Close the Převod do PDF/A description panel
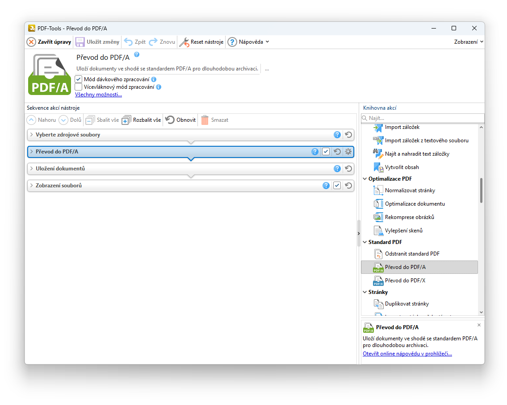507x405 pixels. pos(479,325)
